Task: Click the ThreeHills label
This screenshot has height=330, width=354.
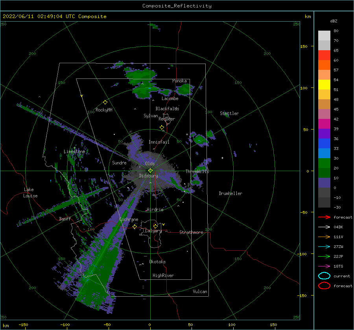Action: (x=197, y=171)
